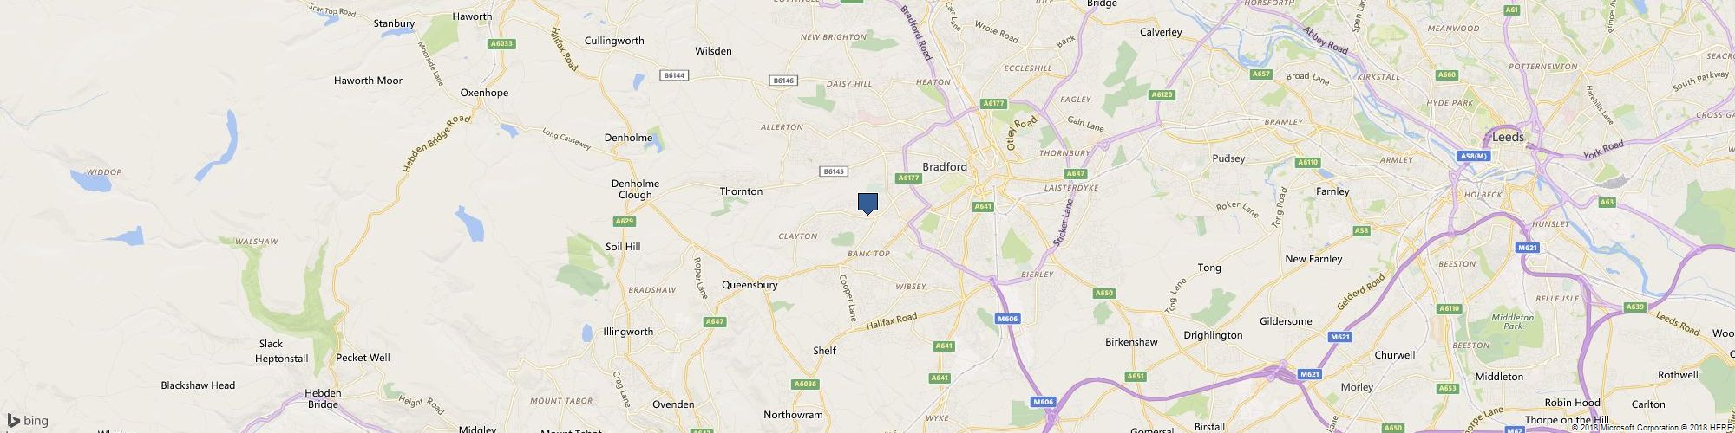Select the Bradford city label

coord(944,167)
